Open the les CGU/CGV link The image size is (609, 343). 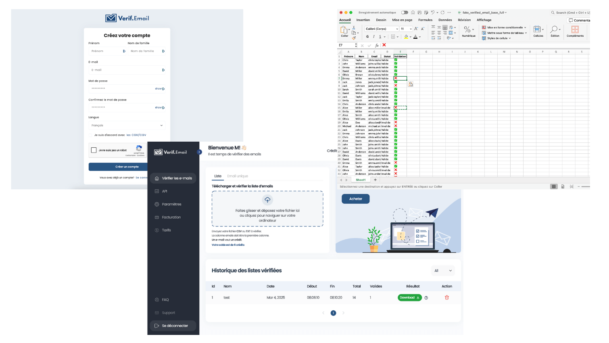click(x=136, y=135)
